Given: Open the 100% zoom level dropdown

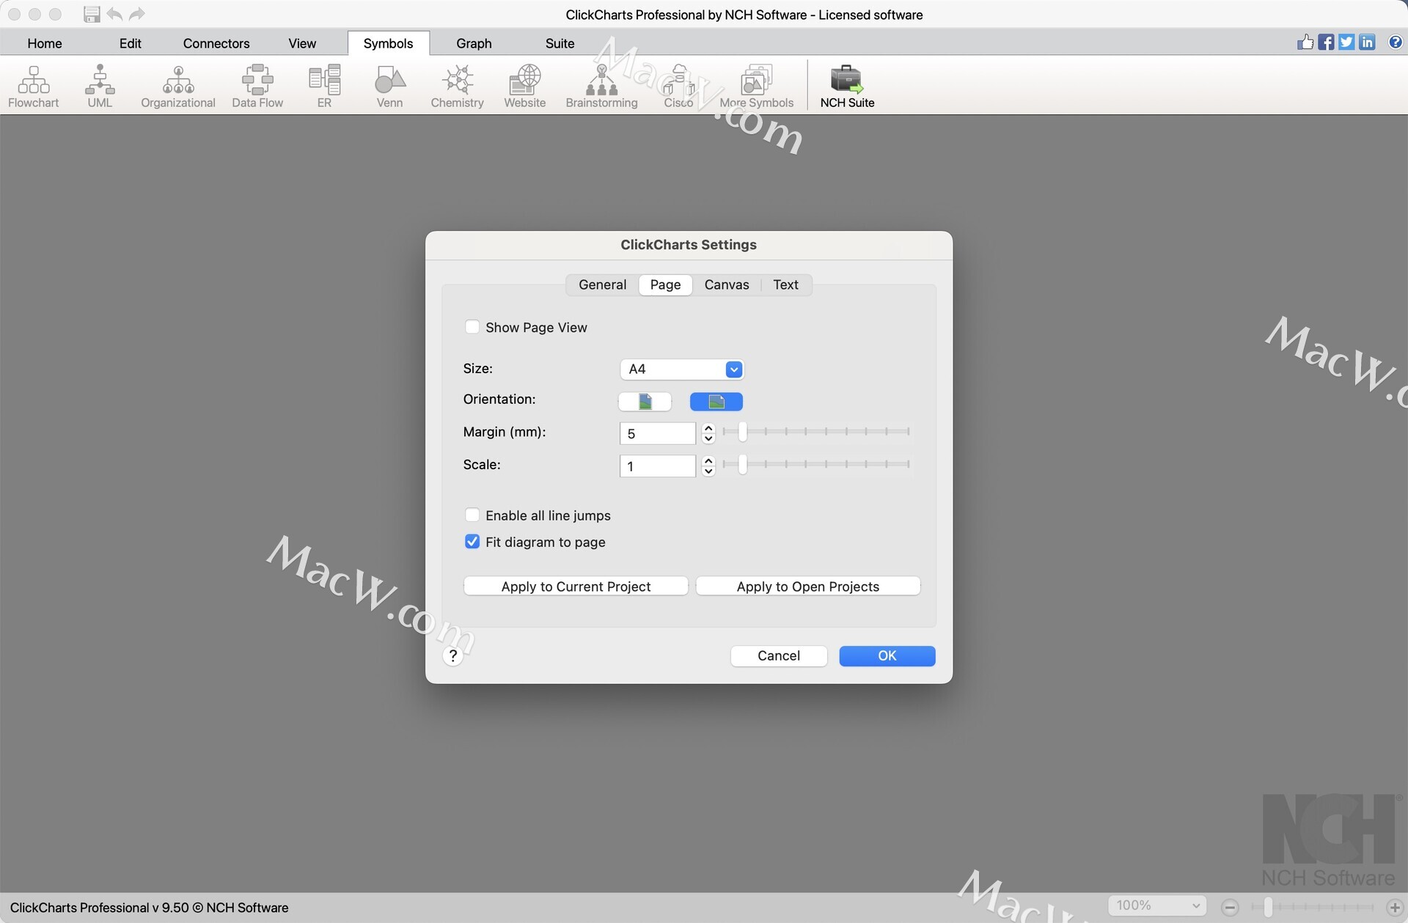Looking at the screenshot, I should [x=1157, y=905].
